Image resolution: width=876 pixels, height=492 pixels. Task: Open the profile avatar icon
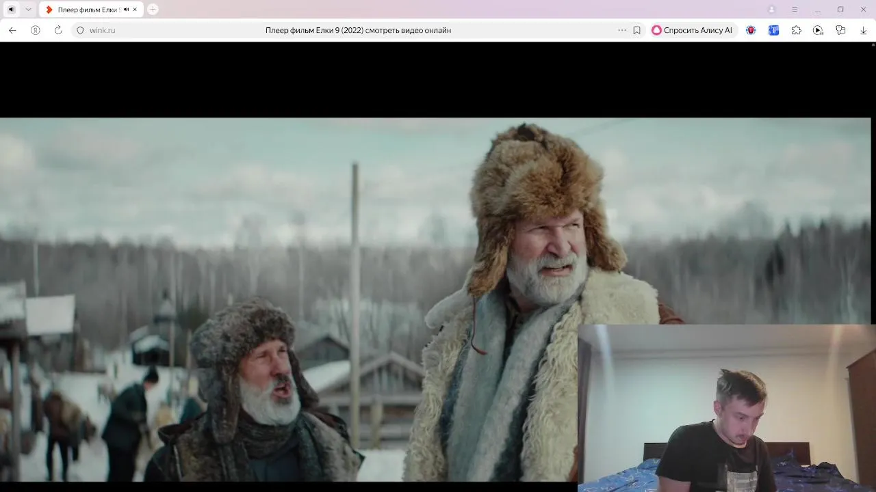coord(772,10)
